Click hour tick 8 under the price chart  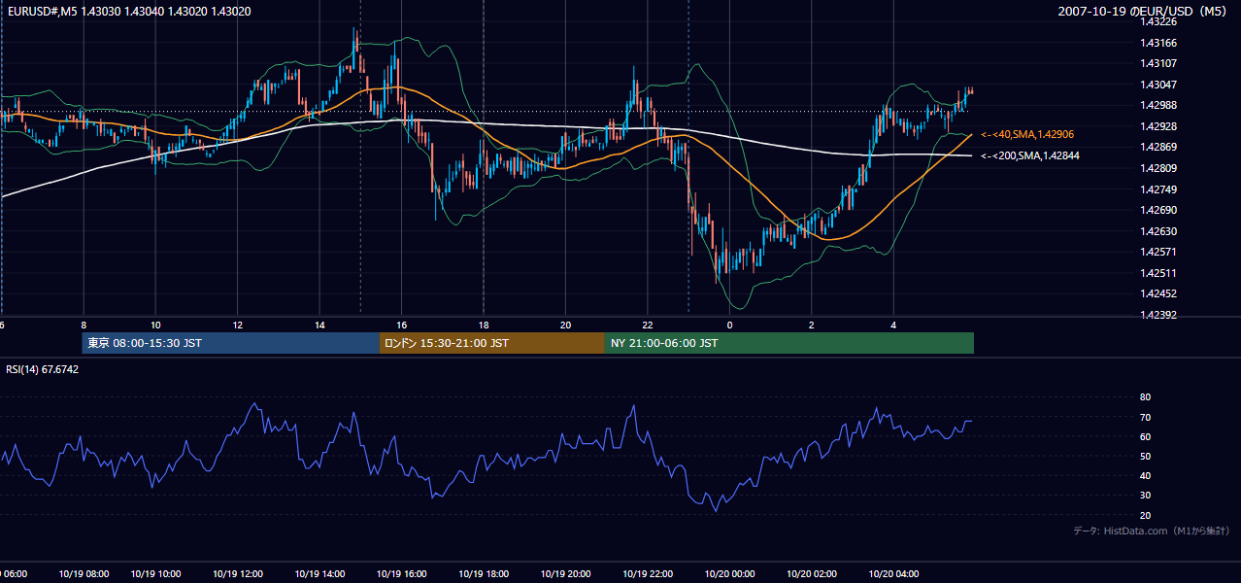tap(84, 326)
